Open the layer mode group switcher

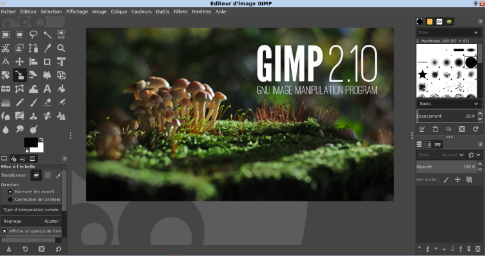[x=475, y=155]
